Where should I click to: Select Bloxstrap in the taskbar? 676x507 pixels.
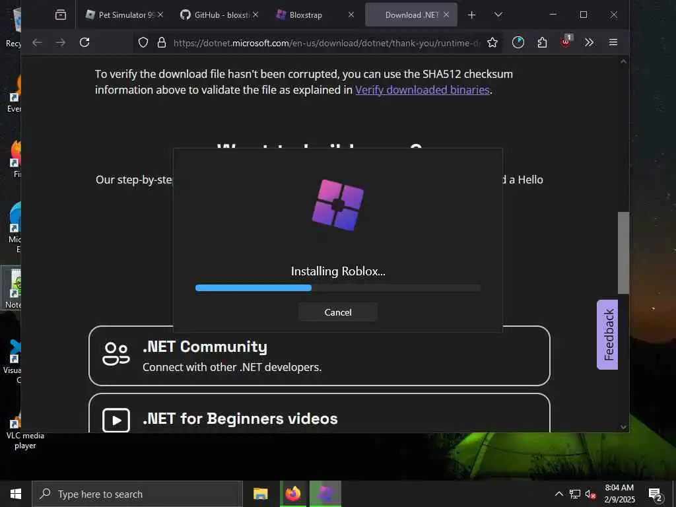tap(325, 494)
